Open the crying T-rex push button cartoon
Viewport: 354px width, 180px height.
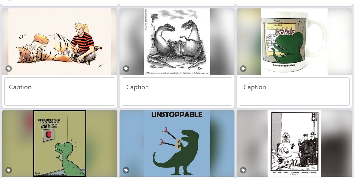(x=60, y=144)
